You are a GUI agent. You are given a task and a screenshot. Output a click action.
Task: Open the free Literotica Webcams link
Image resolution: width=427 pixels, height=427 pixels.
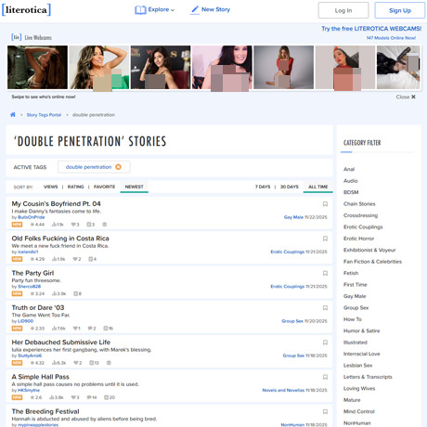[x=371, y=29]
